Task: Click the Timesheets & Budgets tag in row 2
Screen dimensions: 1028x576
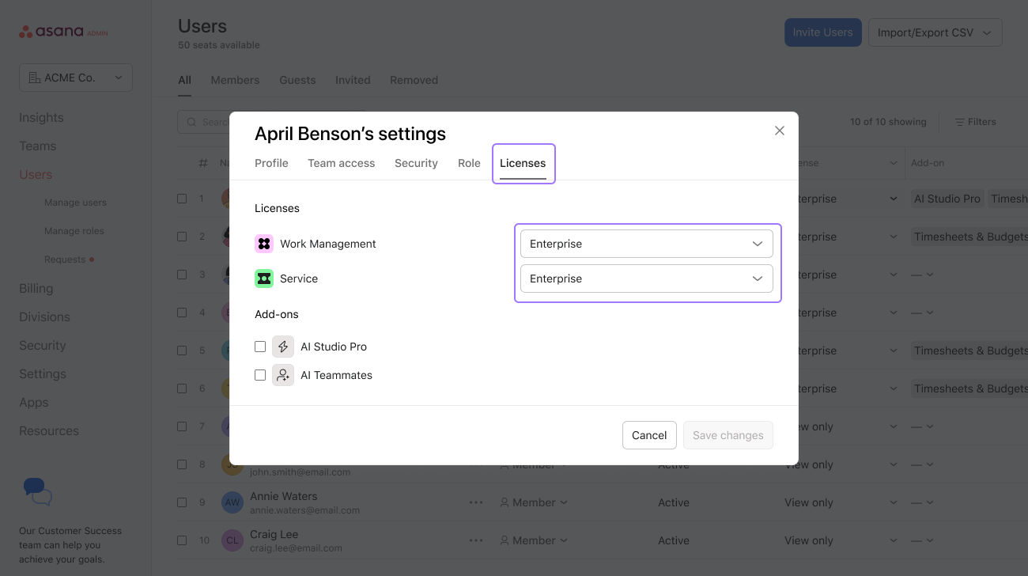Action: coord(969,237)
